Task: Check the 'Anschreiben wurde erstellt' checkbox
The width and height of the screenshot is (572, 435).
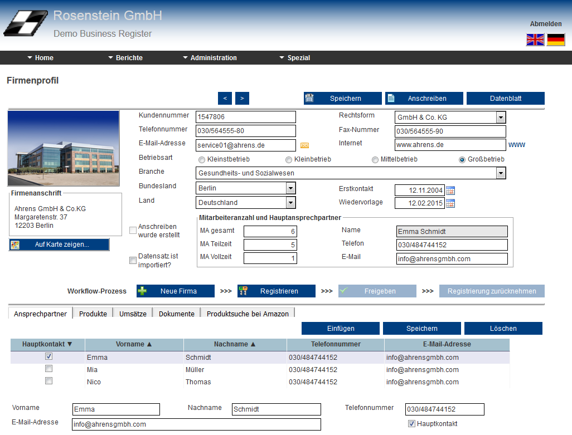Action: click(133, 231)
